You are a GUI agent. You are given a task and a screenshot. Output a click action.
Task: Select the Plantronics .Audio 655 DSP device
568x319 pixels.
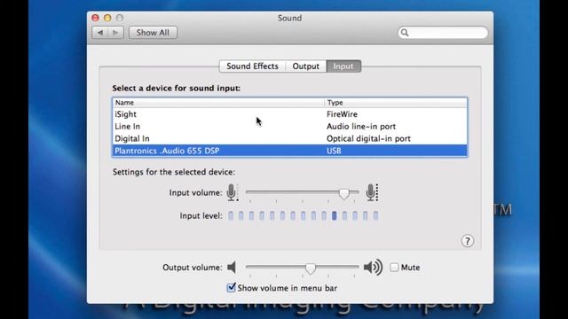(x=290, y=151)
